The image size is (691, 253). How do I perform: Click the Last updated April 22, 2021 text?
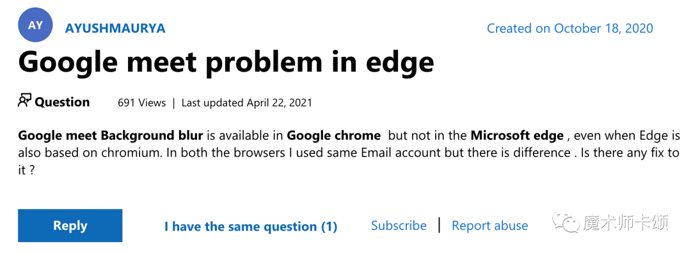pyautogui.click(x=247, y=103)
